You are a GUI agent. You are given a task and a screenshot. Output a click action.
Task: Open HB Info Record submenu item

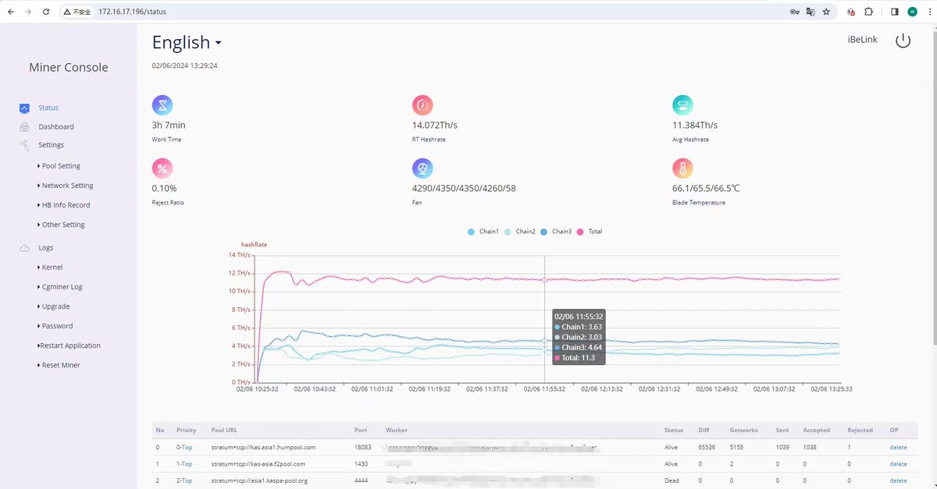coord(64,205)
